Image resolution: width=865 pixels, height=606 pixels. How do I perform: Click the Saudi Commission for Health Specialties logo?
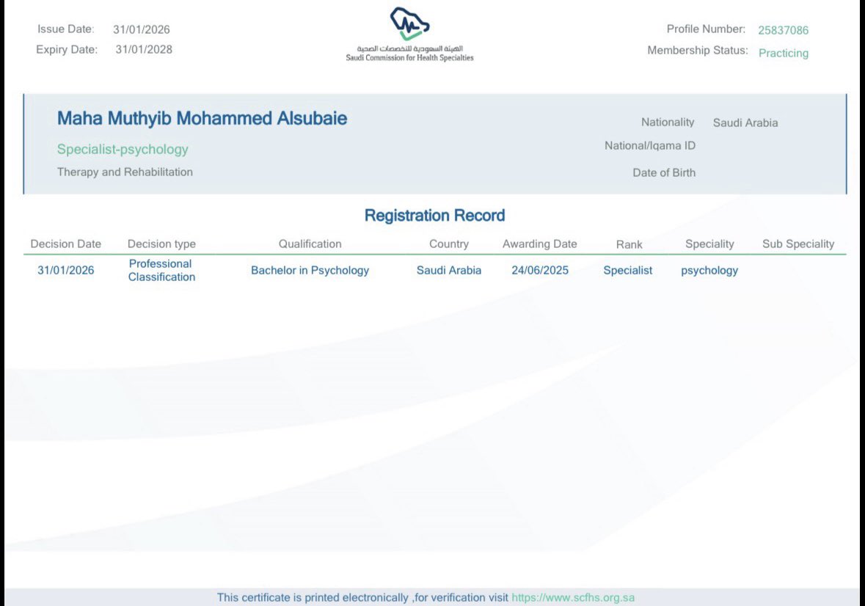coord(409,34)
